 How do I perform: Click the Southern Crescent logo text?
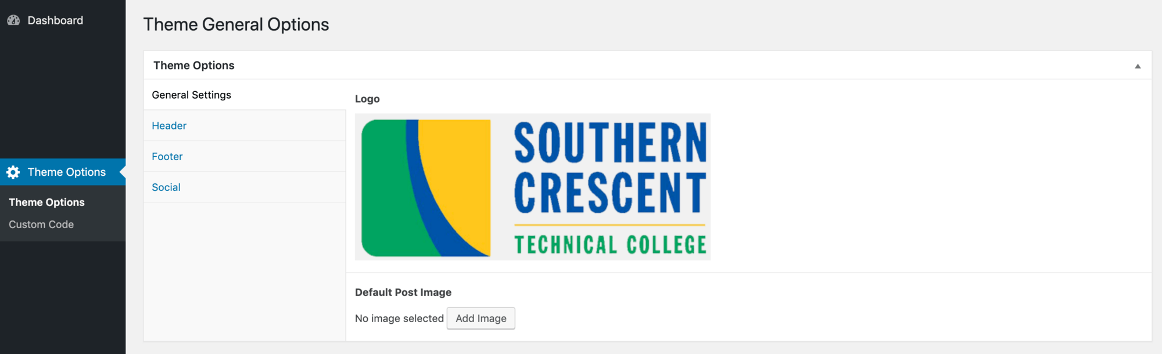pos(610,168)
